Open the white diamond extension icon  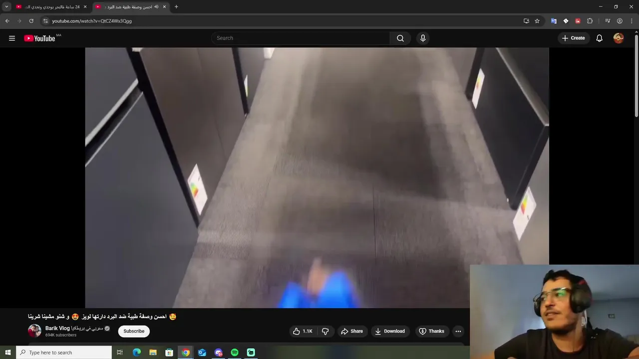tap(566, 21)
